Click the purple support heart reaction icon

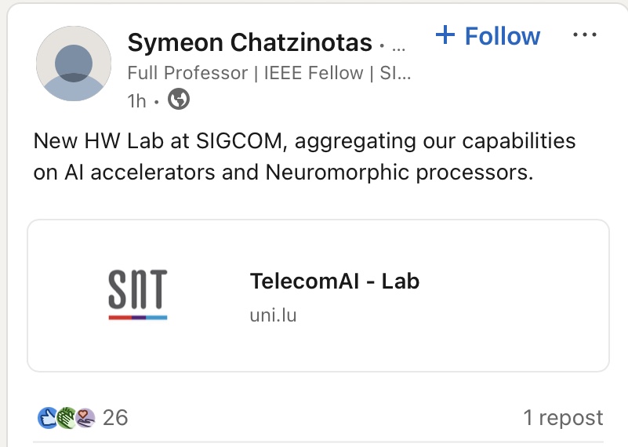[x=85, y=418]
